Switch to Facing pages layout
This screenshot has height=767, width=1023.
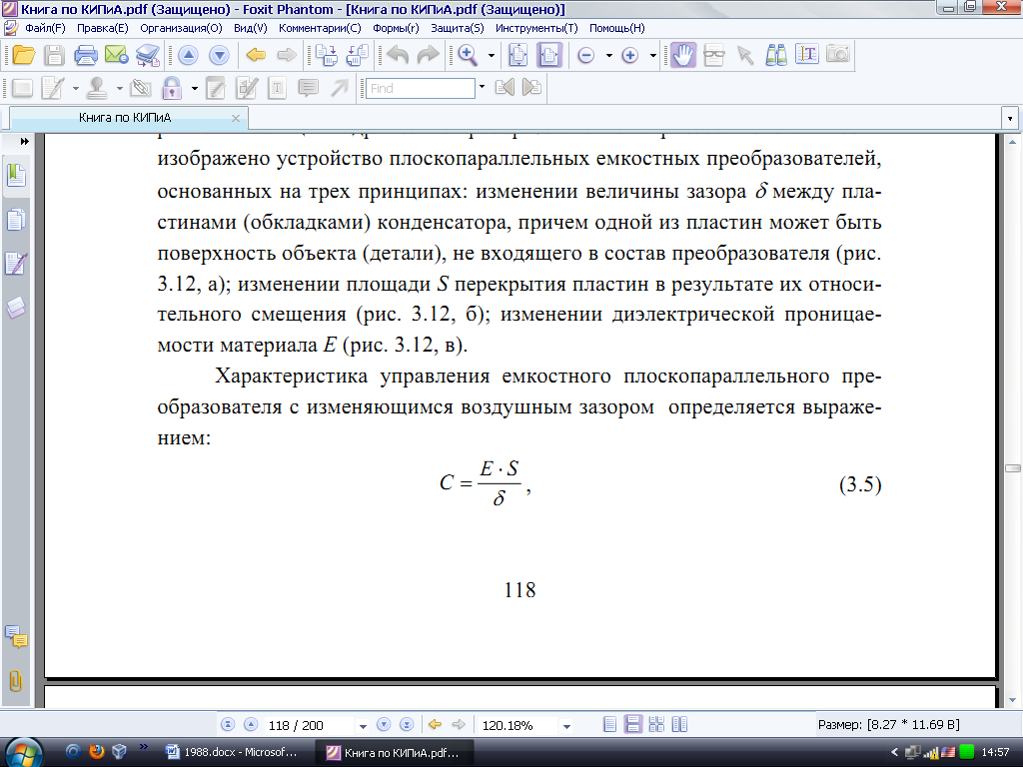(679, 725)
